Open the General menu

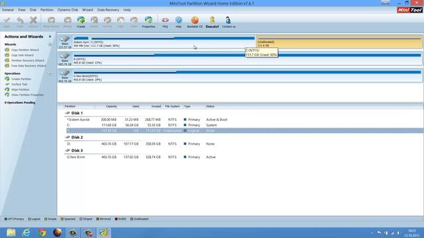pyautogui.click(x=7, y=10)
